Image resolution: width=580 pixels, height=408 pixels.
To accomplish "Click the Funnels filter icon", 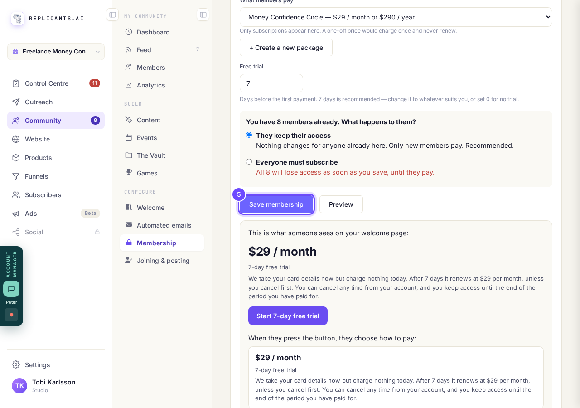I will point(16,176).
